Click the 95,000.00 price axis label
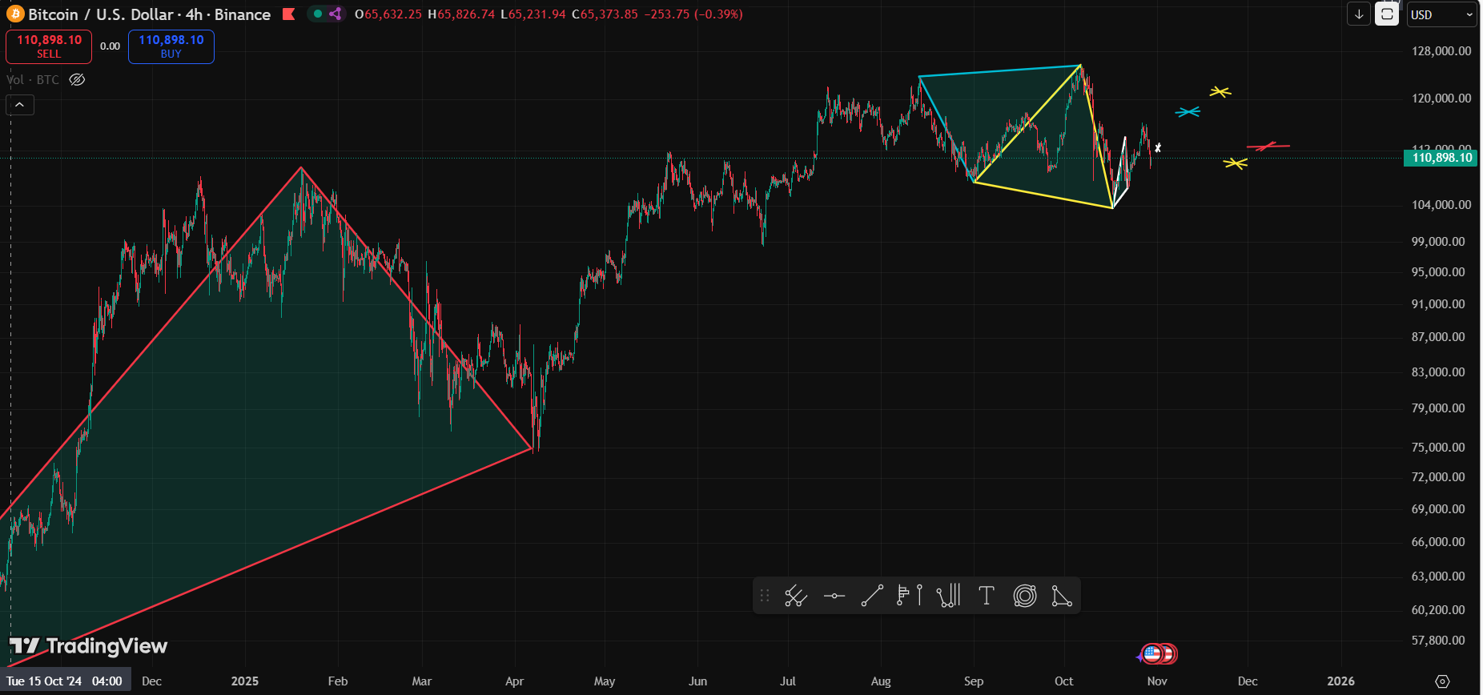Viewport: 1483px width, 695px height. [1438, 272]
